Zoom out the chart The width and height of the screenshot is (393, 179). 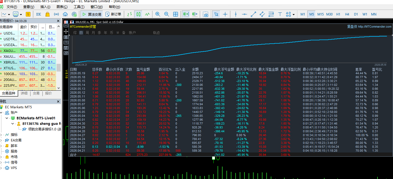point(167,14)
